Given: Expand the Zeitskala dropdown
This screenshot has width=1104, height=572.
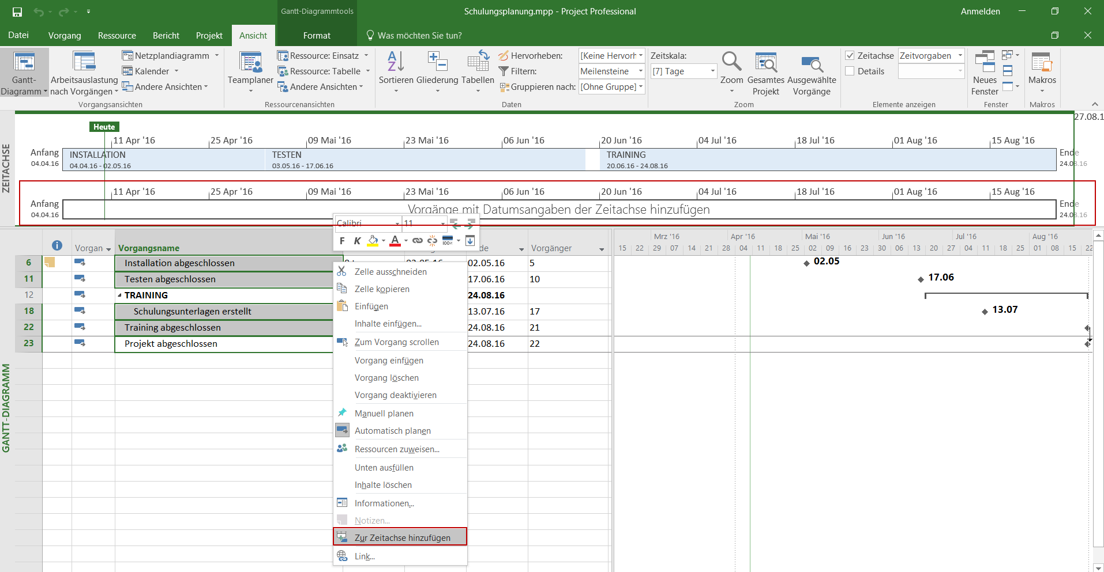Looking at the screenshot, I should coord(712,71).
